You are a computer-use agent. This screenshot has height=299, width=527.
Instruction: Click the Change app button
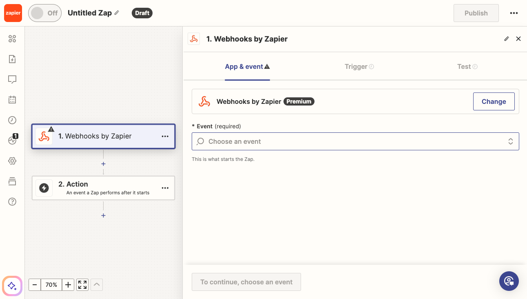(494, 101)
